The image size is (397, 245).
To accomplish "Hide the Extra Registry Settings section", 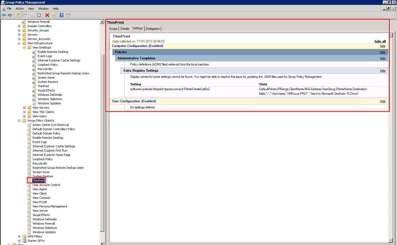I will [x=382, y=71].
